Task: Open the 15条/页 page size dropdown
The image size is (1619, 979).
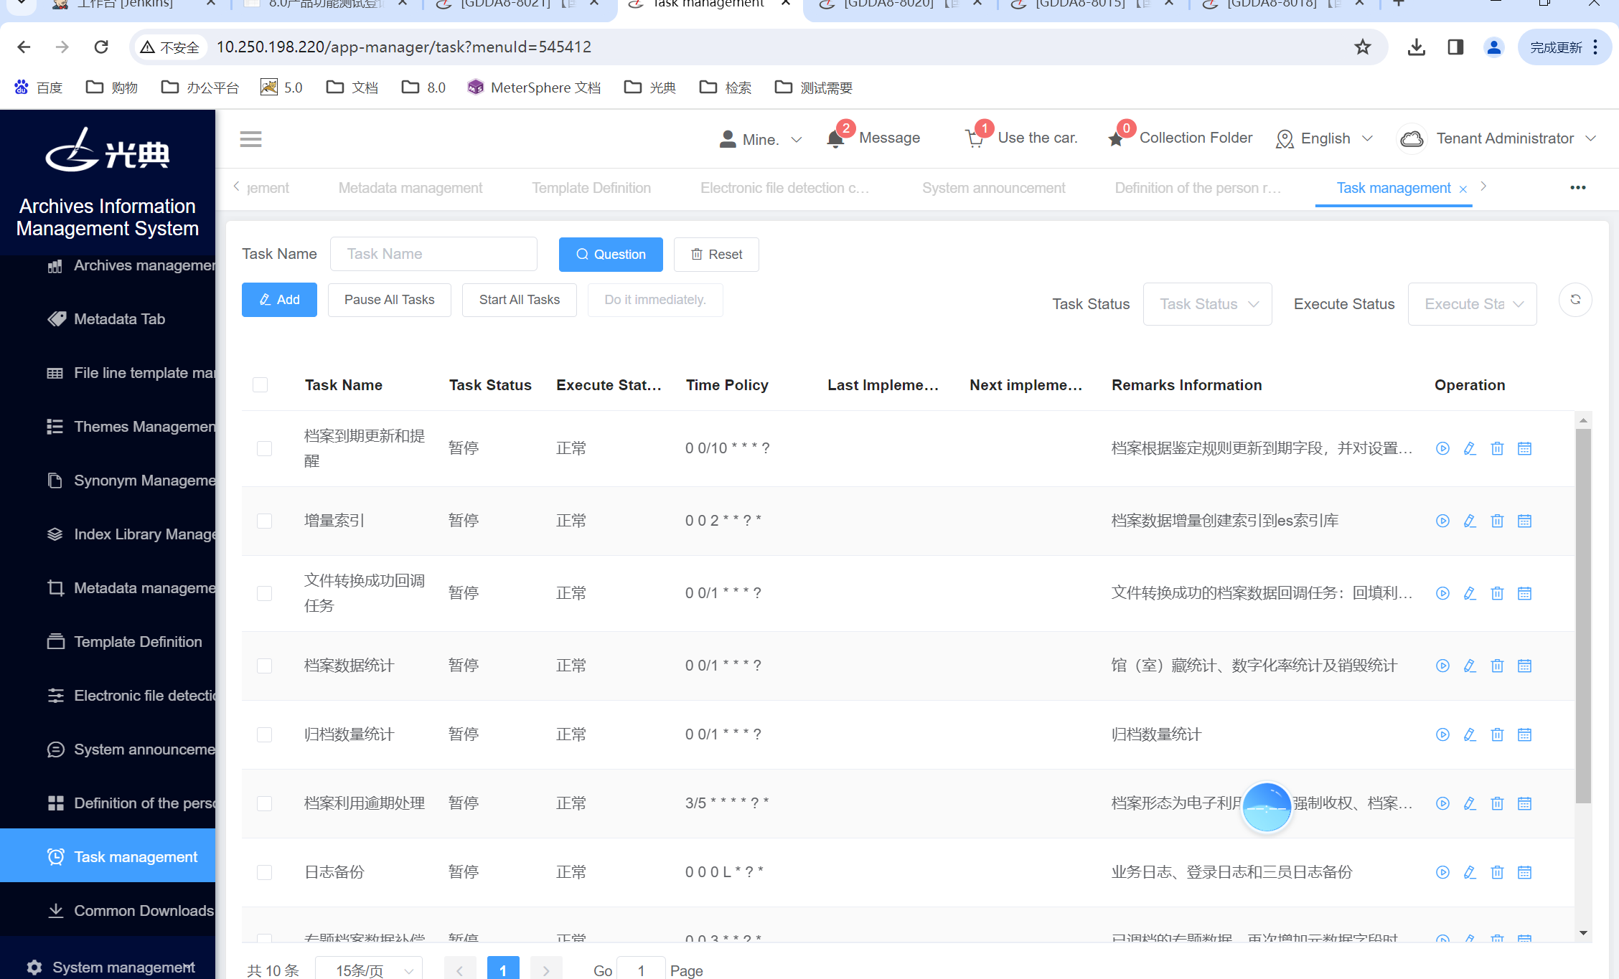Action: [368, 970]
